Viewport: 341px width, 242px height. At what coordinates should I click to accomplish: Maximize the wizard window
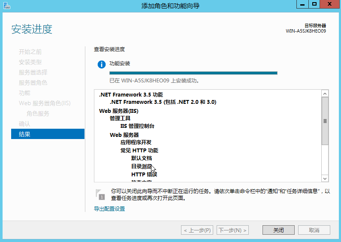coord(314,4)
